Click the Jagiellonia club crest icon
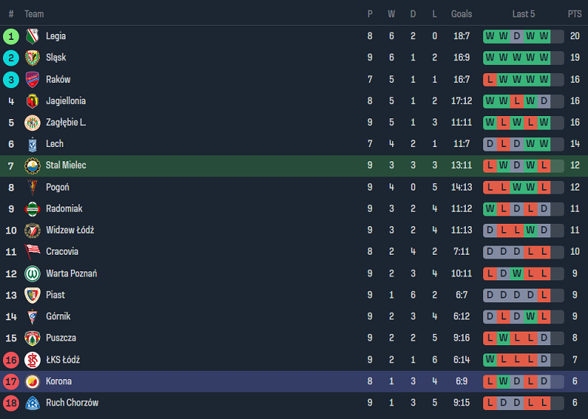Viewport: 588px width, 419px height. pos(32,101)
